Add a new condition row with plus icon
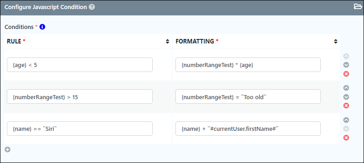Image resolution: width=364 pixels, height=163 pixels. coord(7,149)
